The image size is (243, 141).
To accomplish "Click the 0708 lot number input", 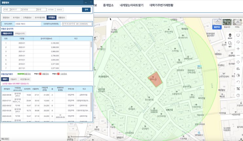I will (51, 9).
